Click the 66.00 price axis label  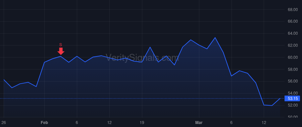click(293, 21)
